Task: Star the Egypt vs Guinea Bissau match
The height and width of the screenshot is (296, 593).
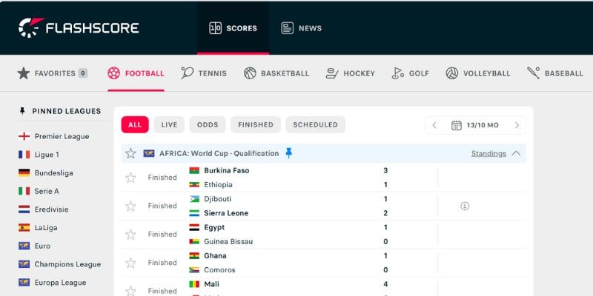Action: point(131,235)
